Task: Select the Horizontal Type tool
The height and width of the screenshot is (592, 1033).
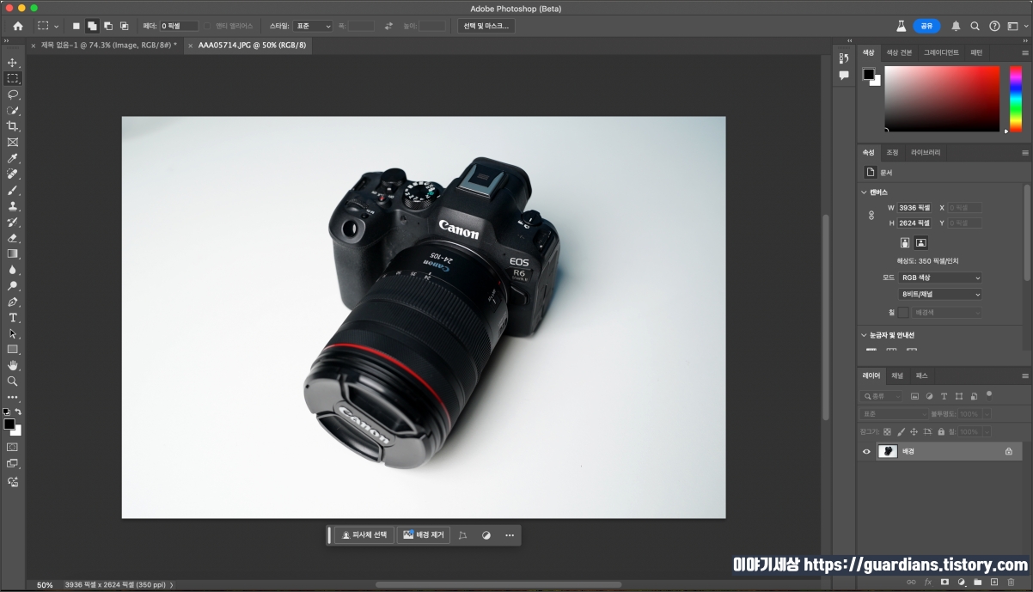Action: point(13,317)
